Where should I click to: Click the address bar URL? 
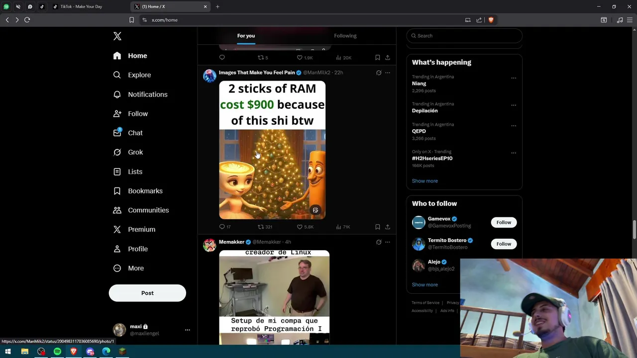(x=165, y=20)
